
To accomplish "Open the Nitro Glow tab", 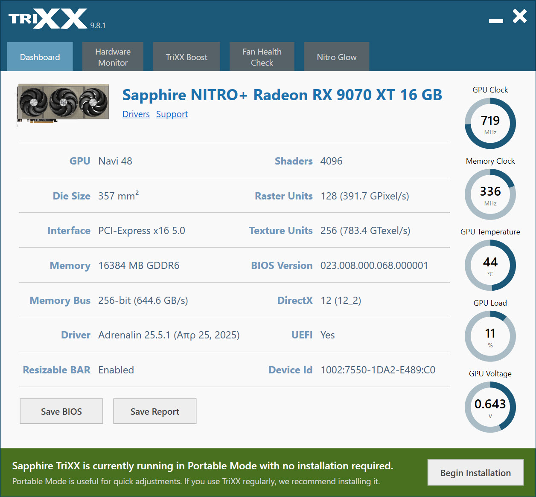I will 336,57.
